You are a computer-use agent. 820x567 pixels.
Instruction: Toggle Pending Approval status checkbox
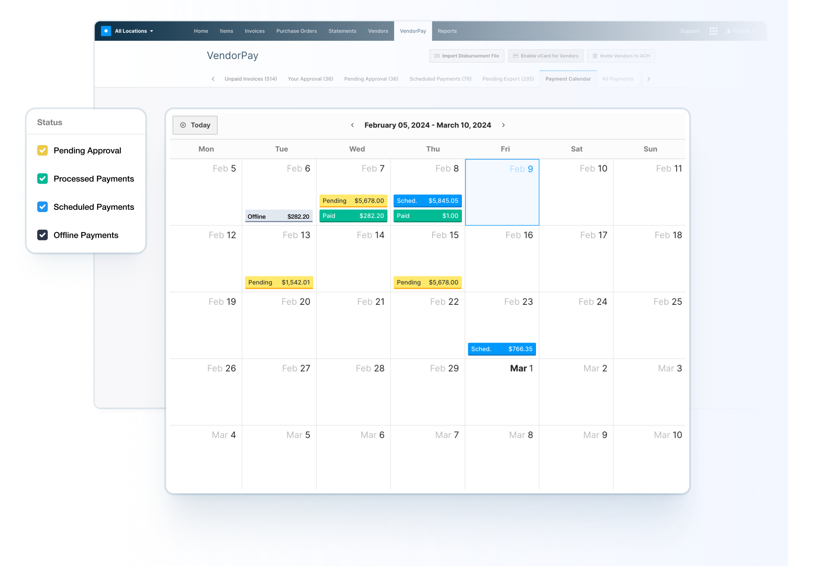pyautogui.click(x=43, y=150)
